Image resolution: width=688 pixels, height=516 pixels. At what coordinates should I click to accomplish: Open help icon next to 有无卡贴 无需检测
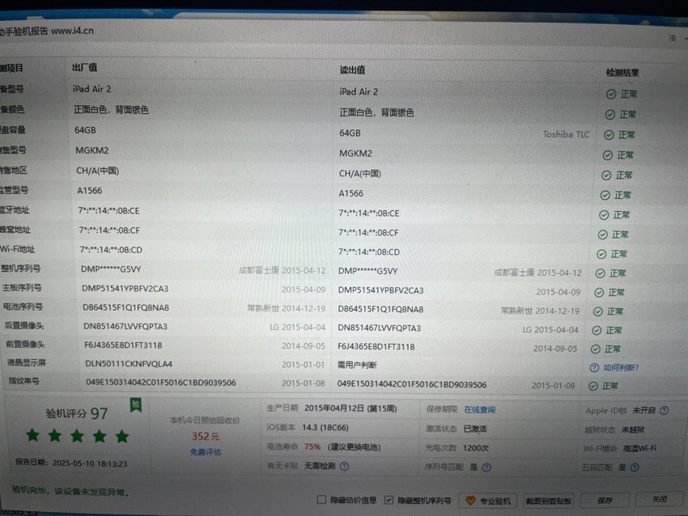[x=345, y=466]
